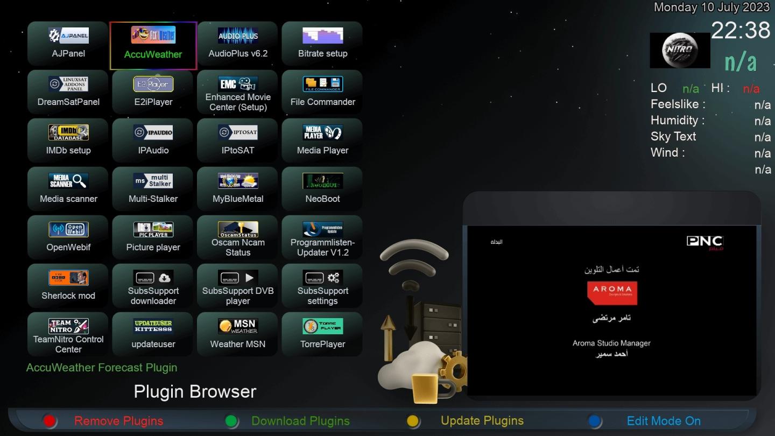Click the 22:38 clock

[741, 30]
